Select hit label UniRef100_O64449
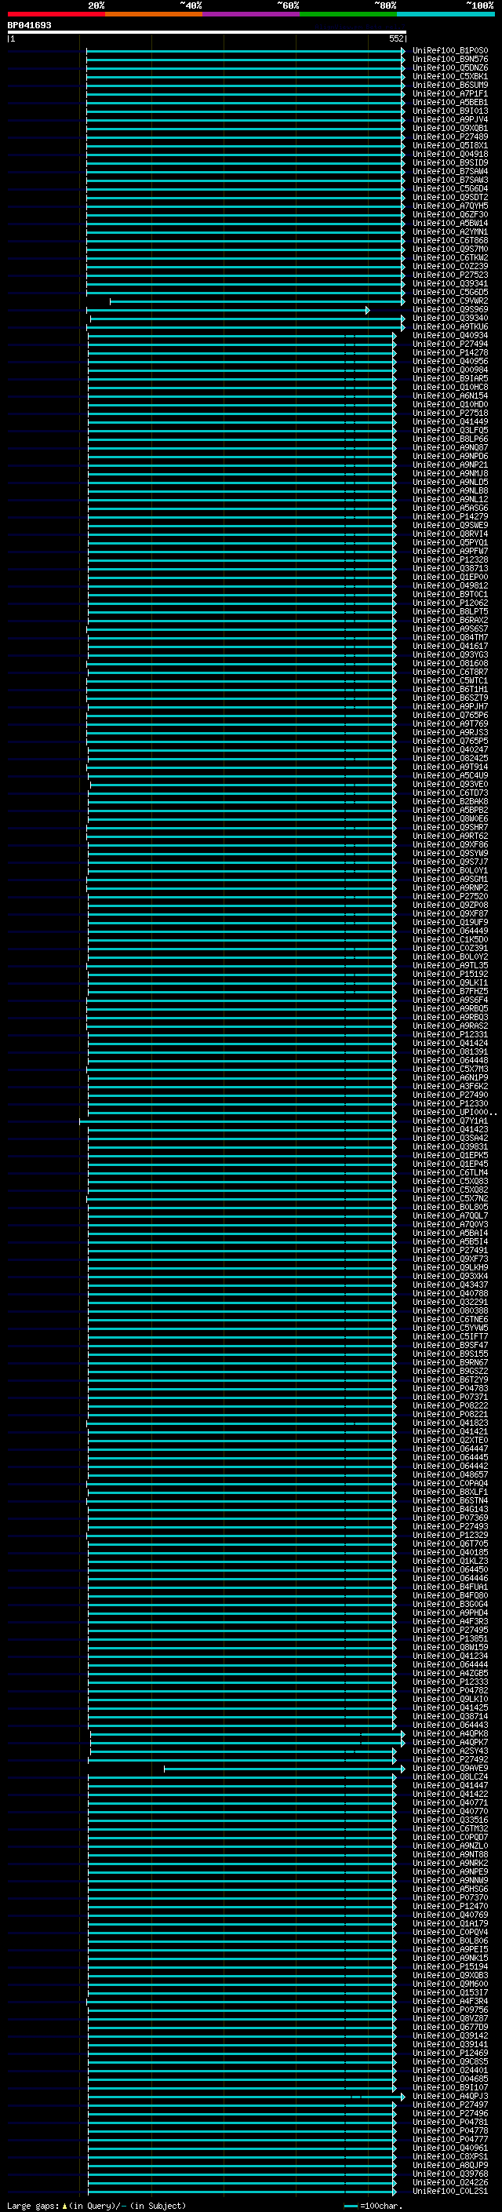The width and height of the screenshot is (502, 2212). click(x=450, y=931)
